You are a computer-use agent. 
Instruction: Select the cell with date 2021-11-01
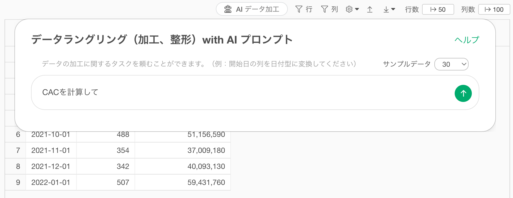tap(51, 151)
